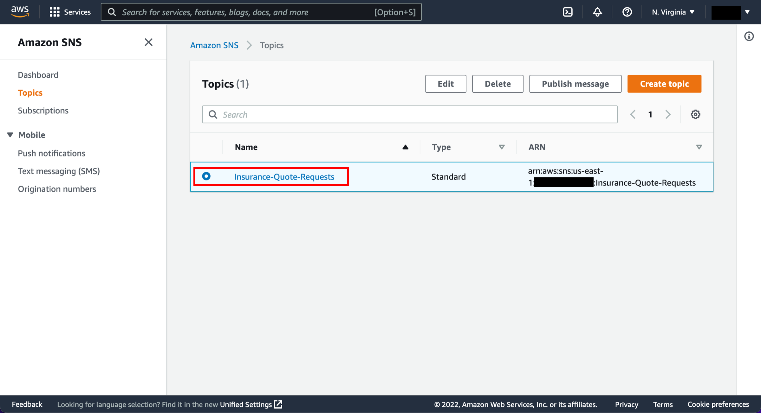Expand the Type column filter dropdown
Image resolution: width=761 pixels, height=413 pixels.
click(500, 147)
